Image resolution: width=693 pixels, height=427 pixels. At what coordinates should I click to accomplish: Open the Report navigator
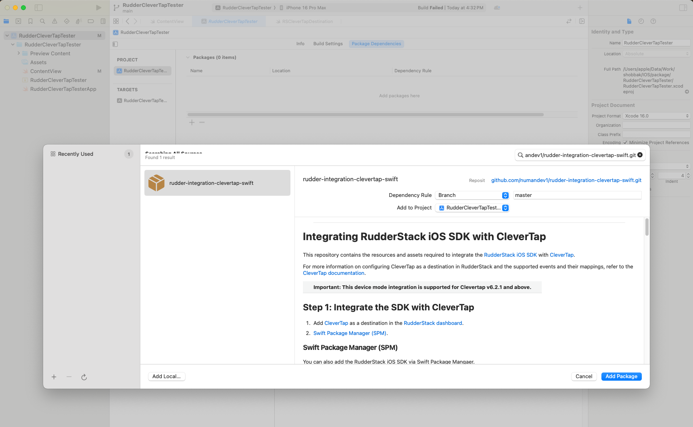pyautogui.click(x=103, y=21)
